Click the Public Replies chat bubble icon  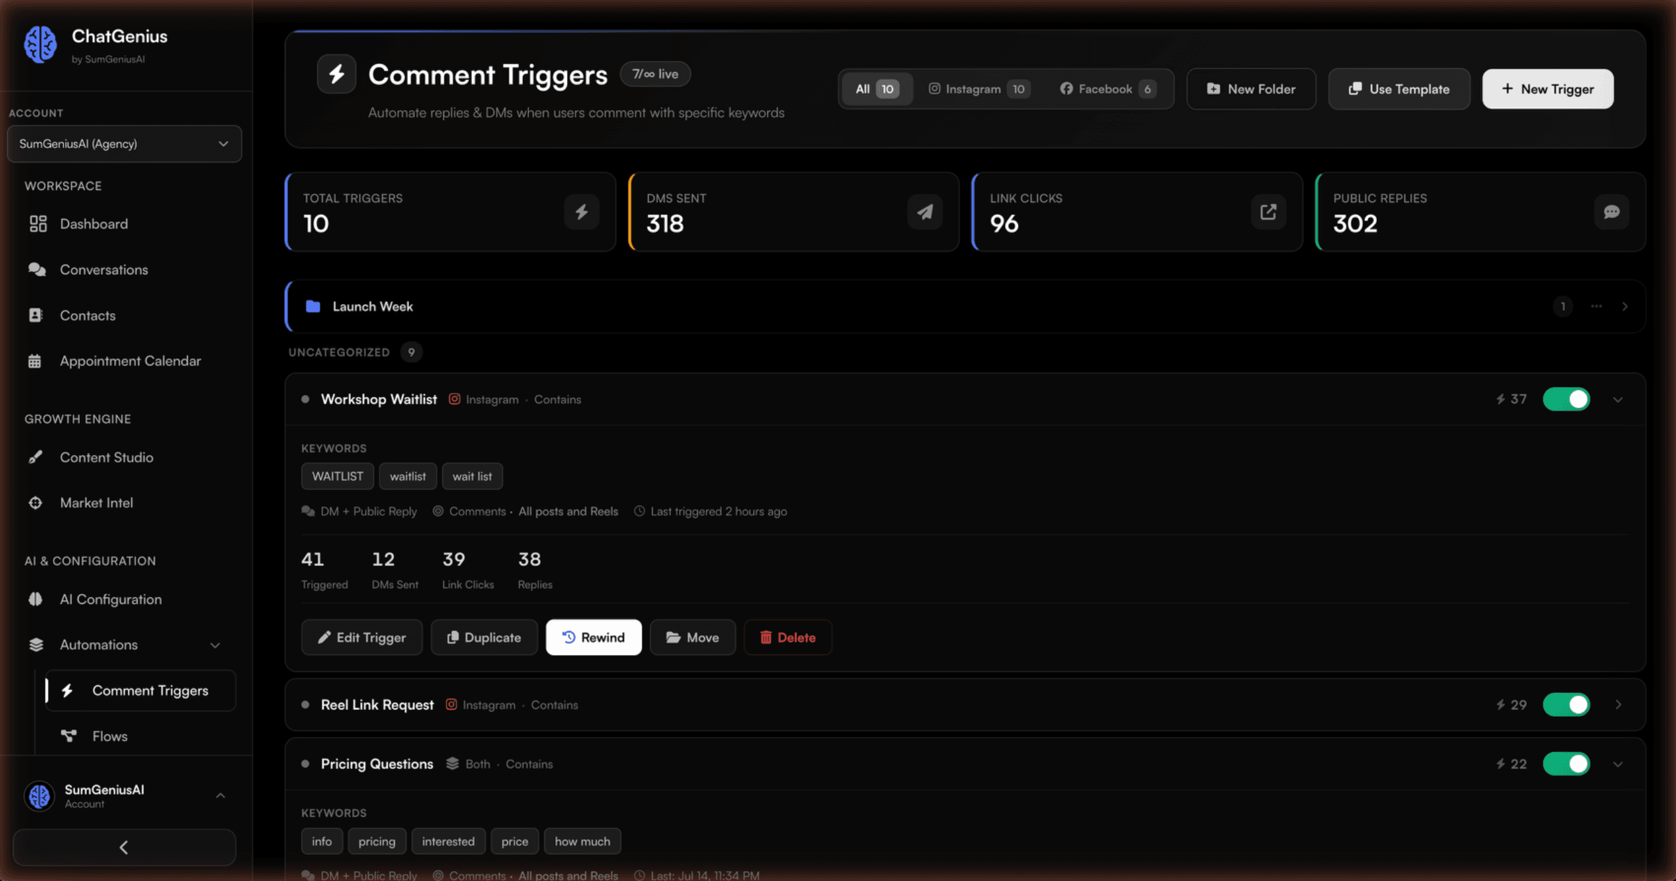pos(1611,212)
